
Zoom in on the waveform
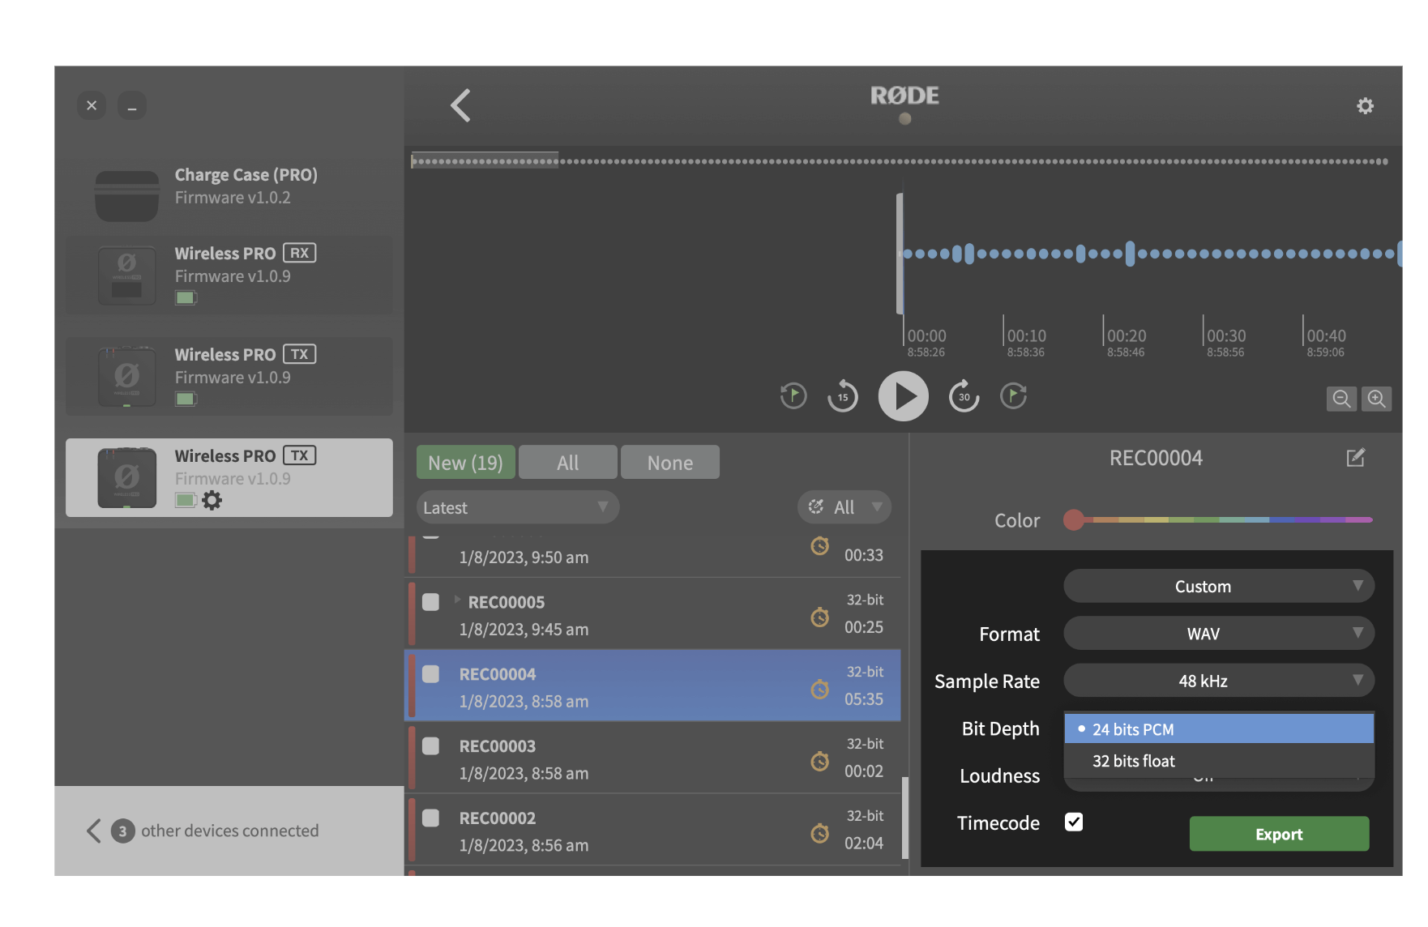click(x=1377, y=399)
